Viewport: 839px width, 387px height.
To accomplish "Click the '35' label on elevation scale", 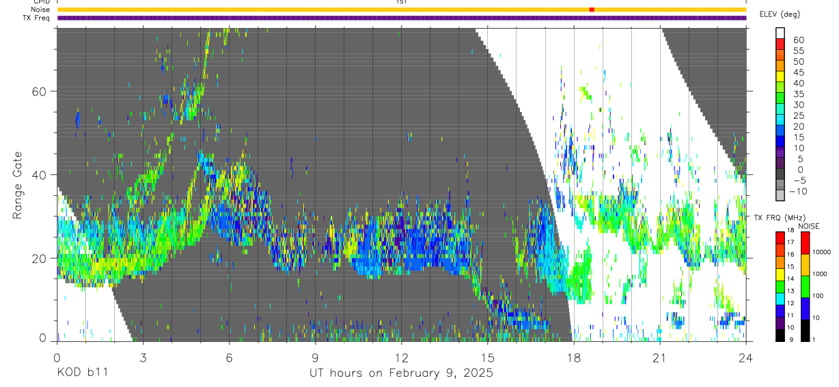I will [x=799, y=94].
